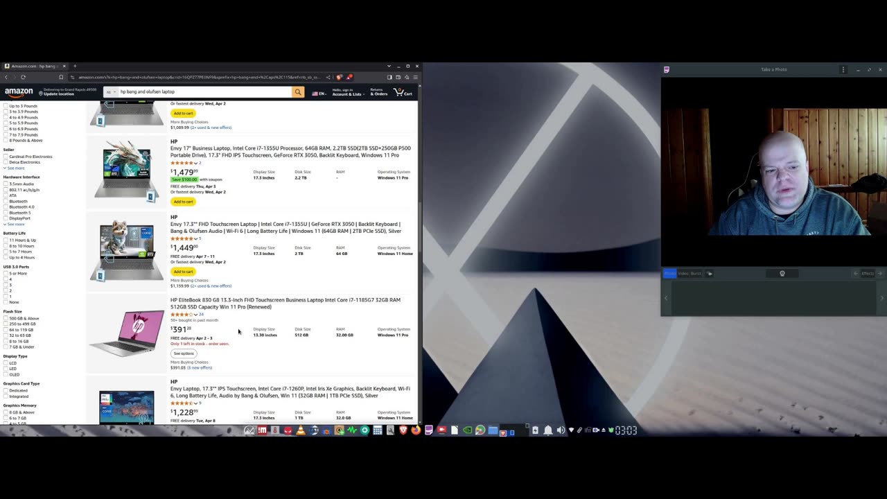887x499 pixels.
Task: Click the Amazon logo in the header
Action: pos(19,91)
